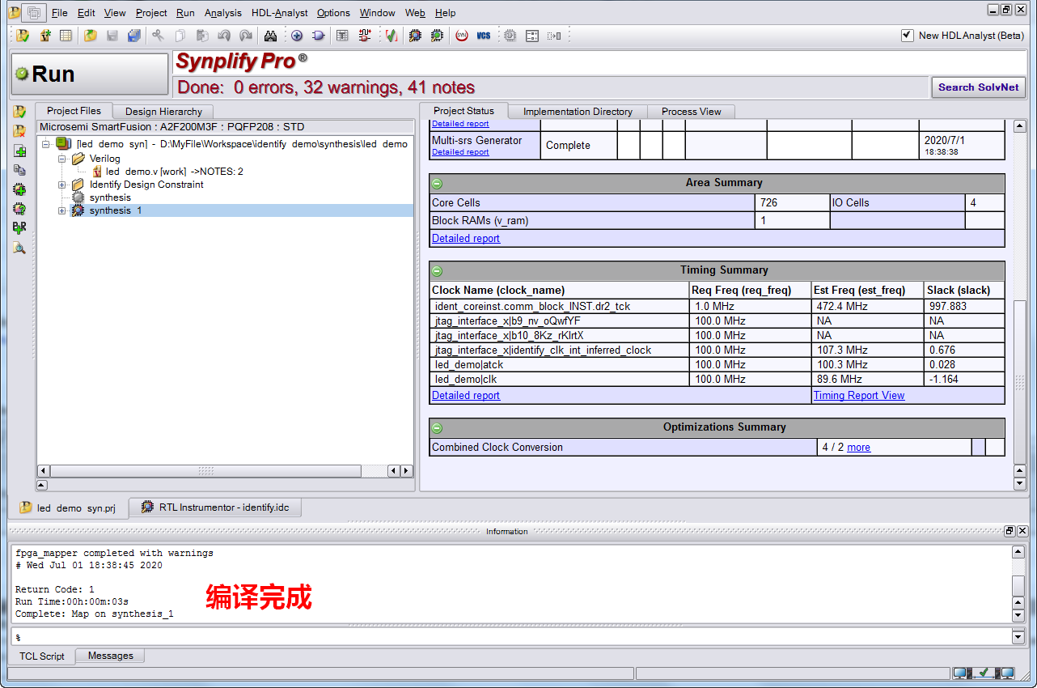
Task: Collapse the Area Summary section
Action: click(x=438, y=183)
